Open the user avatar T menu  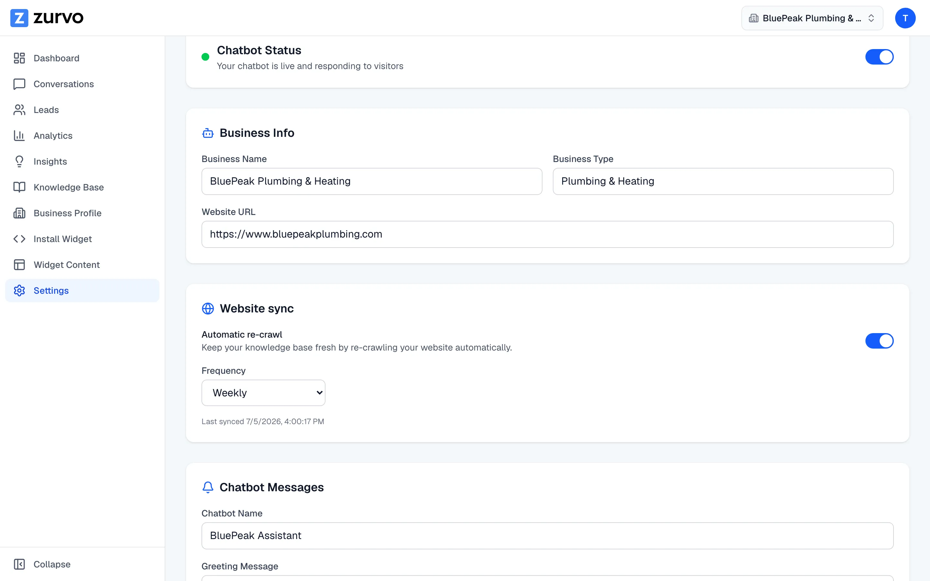point(905,18)
